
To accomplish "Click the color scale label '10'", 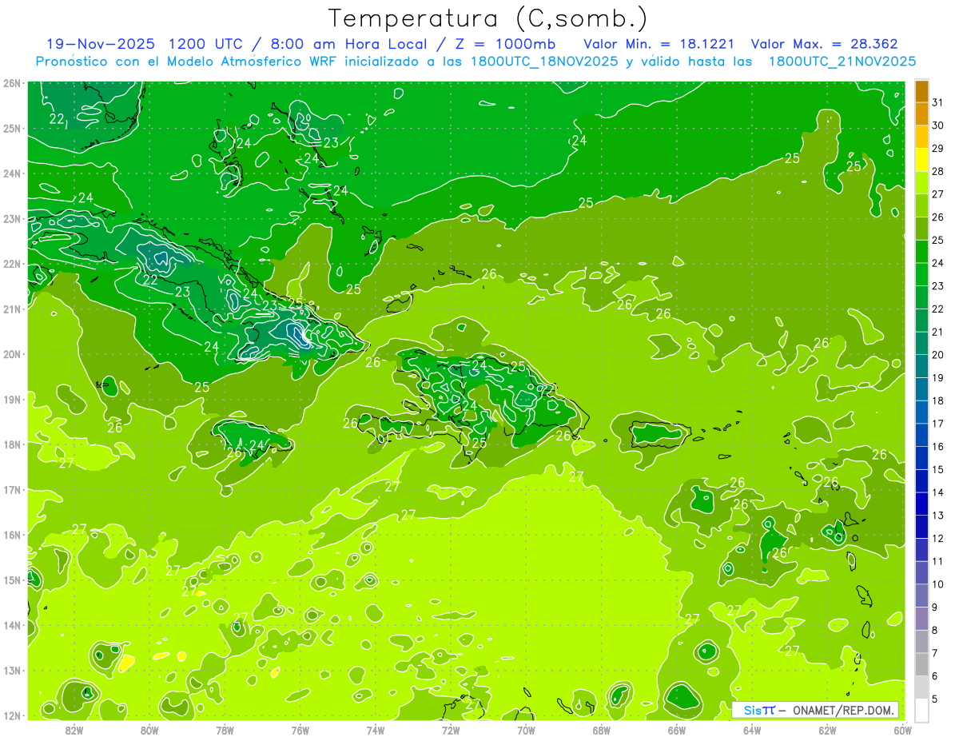I will tap(937, 584).
